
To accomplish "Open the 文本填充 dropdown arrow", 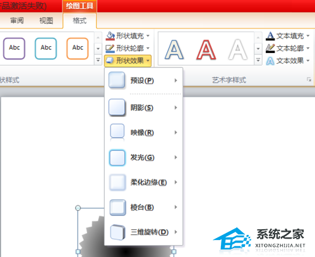I will (x=308, y=36).
